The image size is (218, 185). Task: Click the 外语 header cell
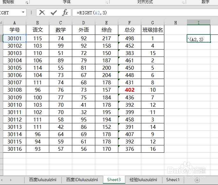point(83,30)
